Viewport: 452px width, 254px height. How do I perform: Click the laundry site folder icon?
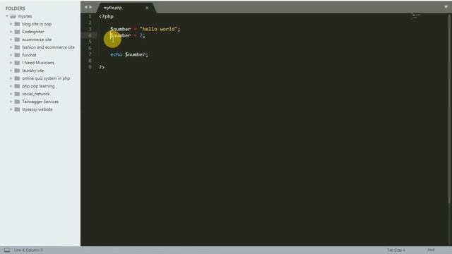(17, 71)
